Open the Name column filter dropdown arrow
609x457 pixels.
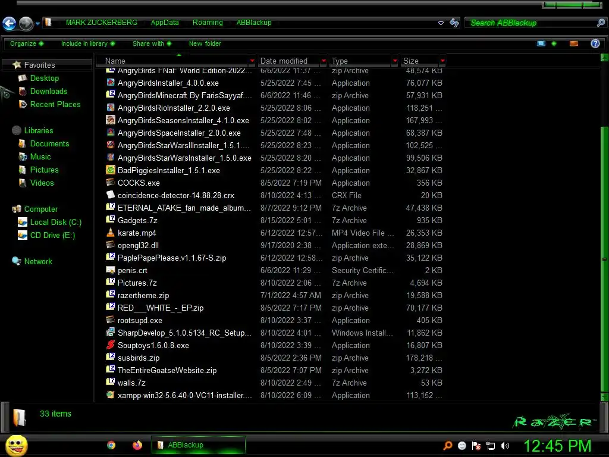coord(252,61)
